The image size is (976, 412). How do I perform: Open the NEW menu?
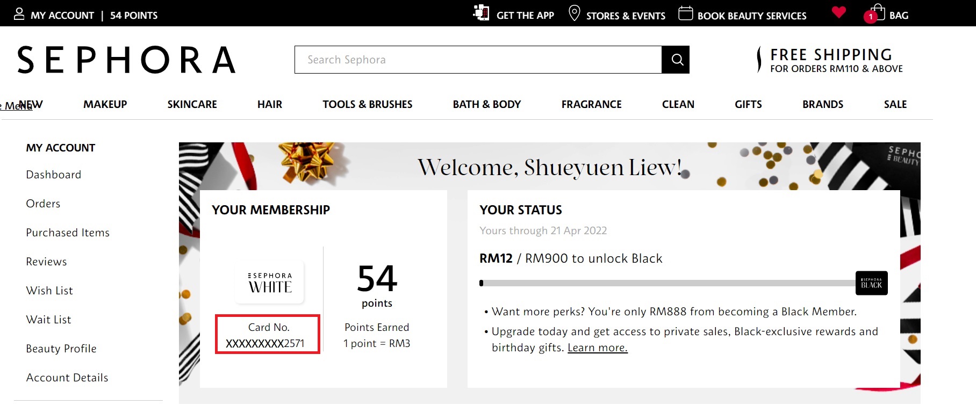click(31, 104)
